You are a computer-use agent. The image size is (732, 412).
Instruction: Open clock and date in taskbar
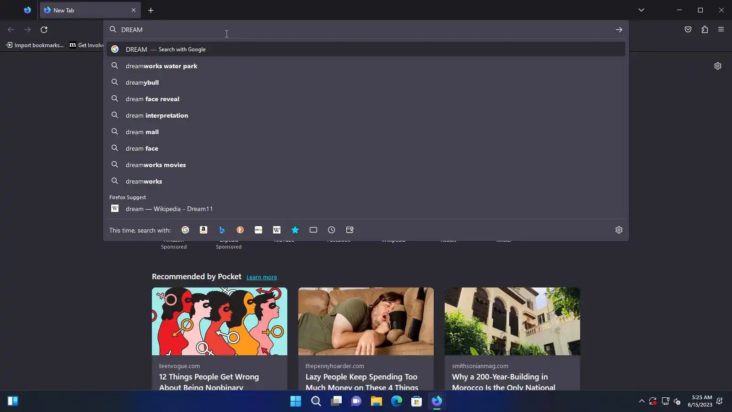point(700,401)
